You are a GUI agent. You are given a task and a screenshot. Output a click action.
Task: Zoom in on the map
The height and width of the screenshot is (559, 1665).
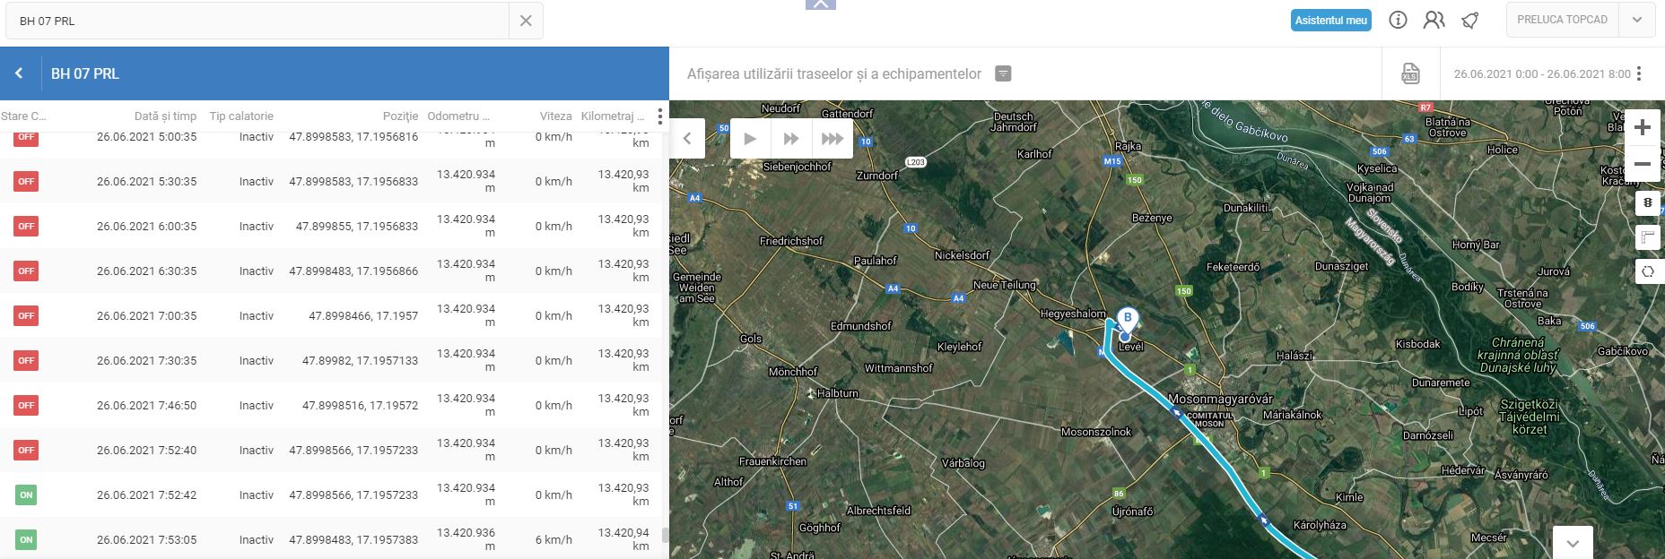tap(1642, 127)
